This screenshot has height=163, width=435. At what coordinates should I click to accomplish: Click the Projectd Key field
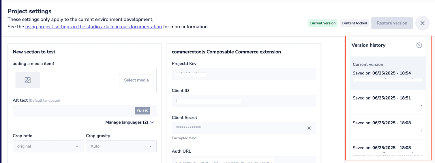(x=243, y=74)
